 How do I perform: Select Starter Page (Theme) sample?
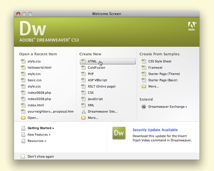[164, 74]
